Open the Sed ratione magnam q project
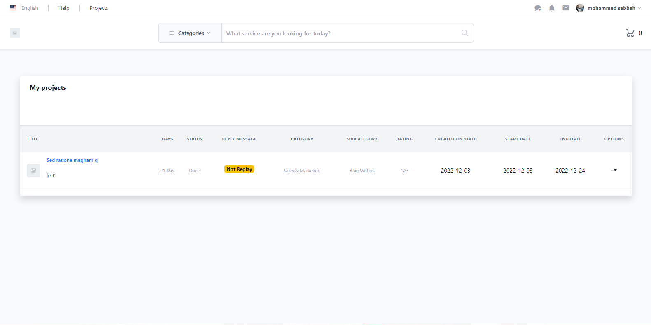 (72, 160)
